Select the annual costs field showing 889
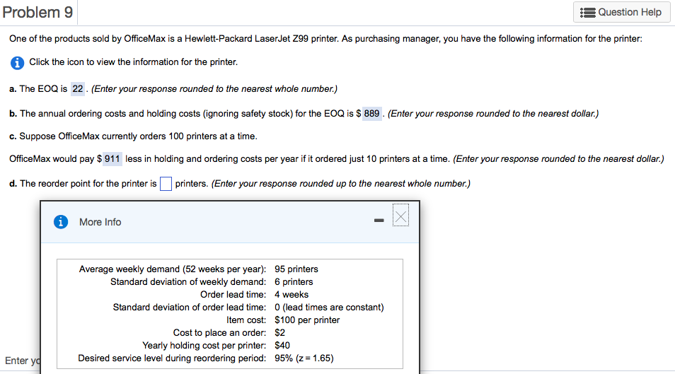Image resolution: width=675 pixels, height=374 pixels. point(372,114)
